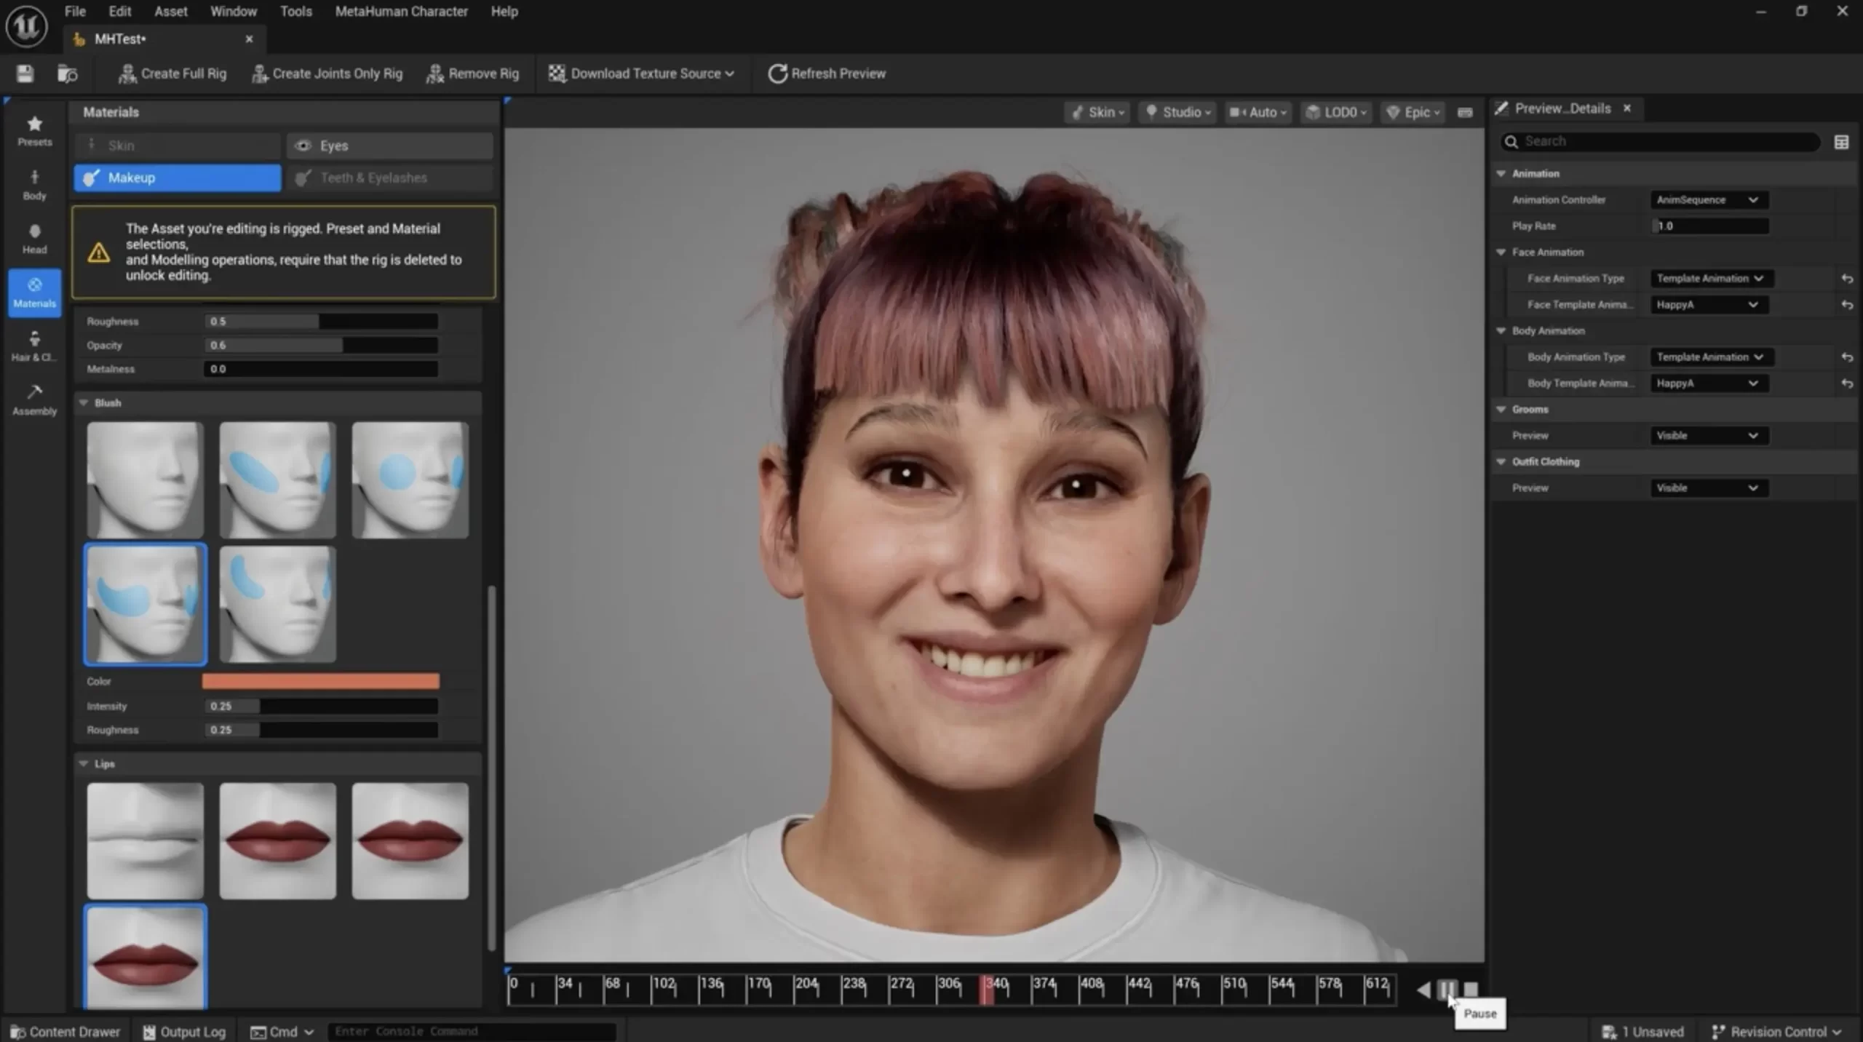Click the blush Color swatch
Image resolution: width=1863 pixels, height=1042 pixels.
320,681
